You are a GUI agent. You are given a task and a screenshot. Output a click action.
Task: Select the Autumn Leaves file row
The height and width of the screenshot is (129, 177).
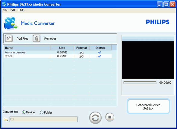pyautogui.click(x=58, y=52)
